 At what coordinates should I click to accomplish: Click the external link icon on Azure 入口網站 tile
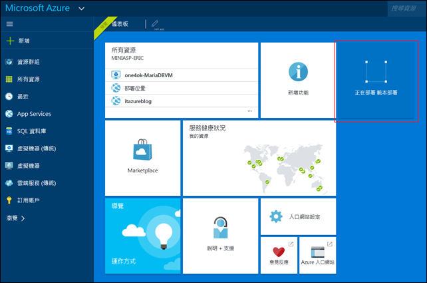coord(330,244)
